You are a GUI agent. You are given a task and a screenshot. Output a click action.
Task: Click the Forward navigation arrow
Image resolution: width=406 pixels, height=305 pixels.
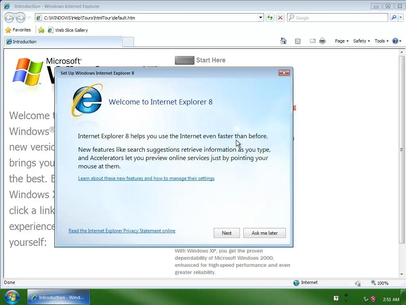(21, 17)
